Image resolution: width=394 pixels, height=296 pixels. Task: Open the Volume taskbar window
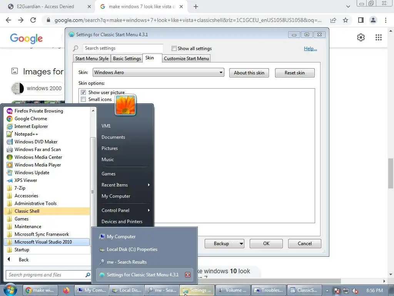coord(233,290)
